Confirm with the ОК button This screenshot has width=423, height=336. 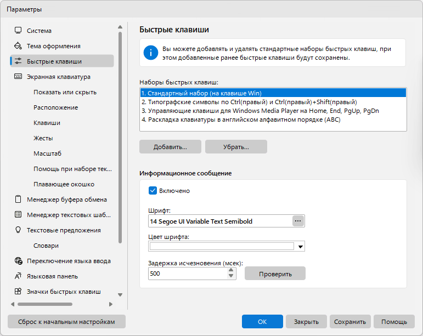coord(262,321)
